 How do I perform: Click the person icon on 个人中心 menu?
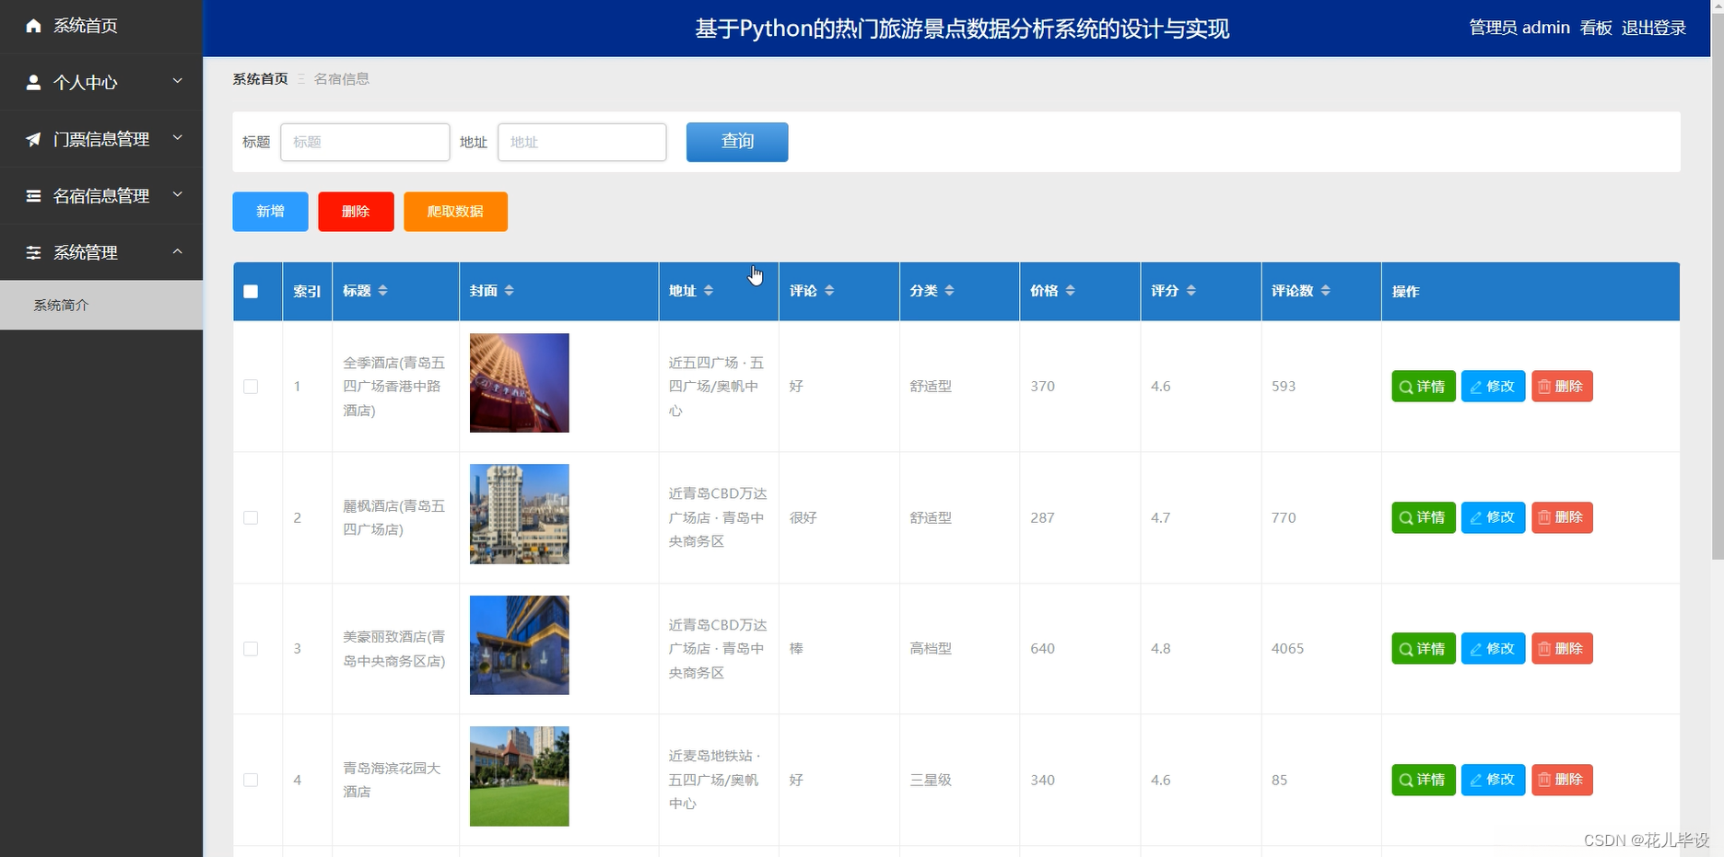(34, 83)
